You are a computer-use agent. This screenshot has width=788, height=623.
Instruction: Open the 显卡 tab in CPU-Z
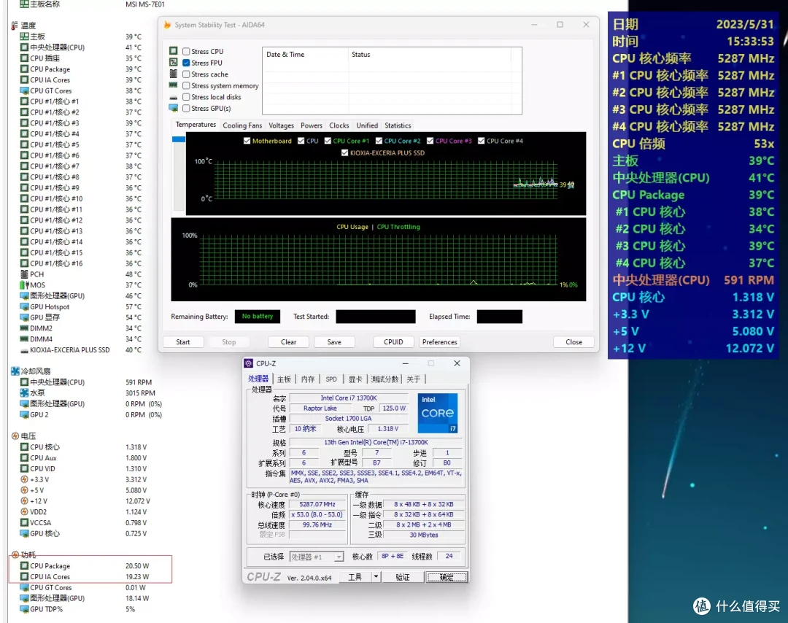tap(355, 379)
